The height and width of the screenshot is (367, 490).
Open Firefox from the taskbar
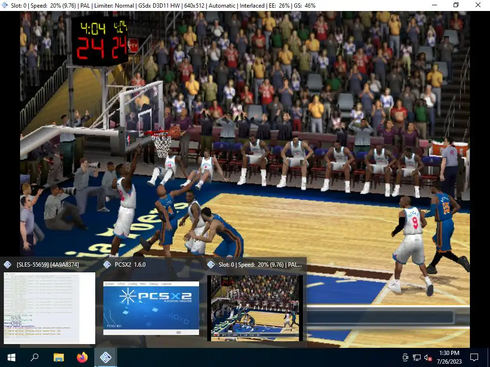(x=82, y=357)
